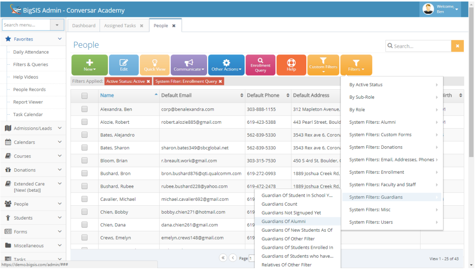Open the Enrollment Query magnifier button
The height and width of the screenshot is (270, 475).
coord(260,65)
